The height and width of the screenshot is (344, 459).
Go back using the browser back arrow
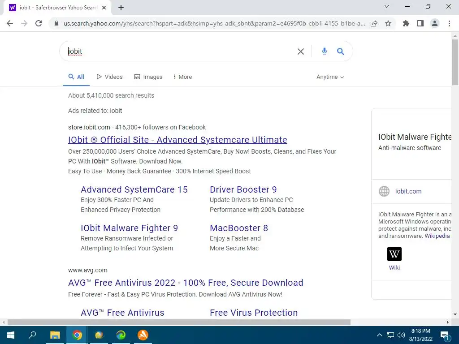[10, 23]
